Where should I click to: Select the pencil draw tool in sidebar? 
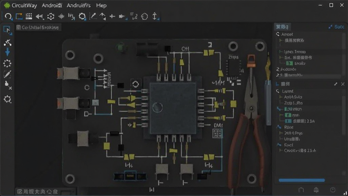[7, 75]
